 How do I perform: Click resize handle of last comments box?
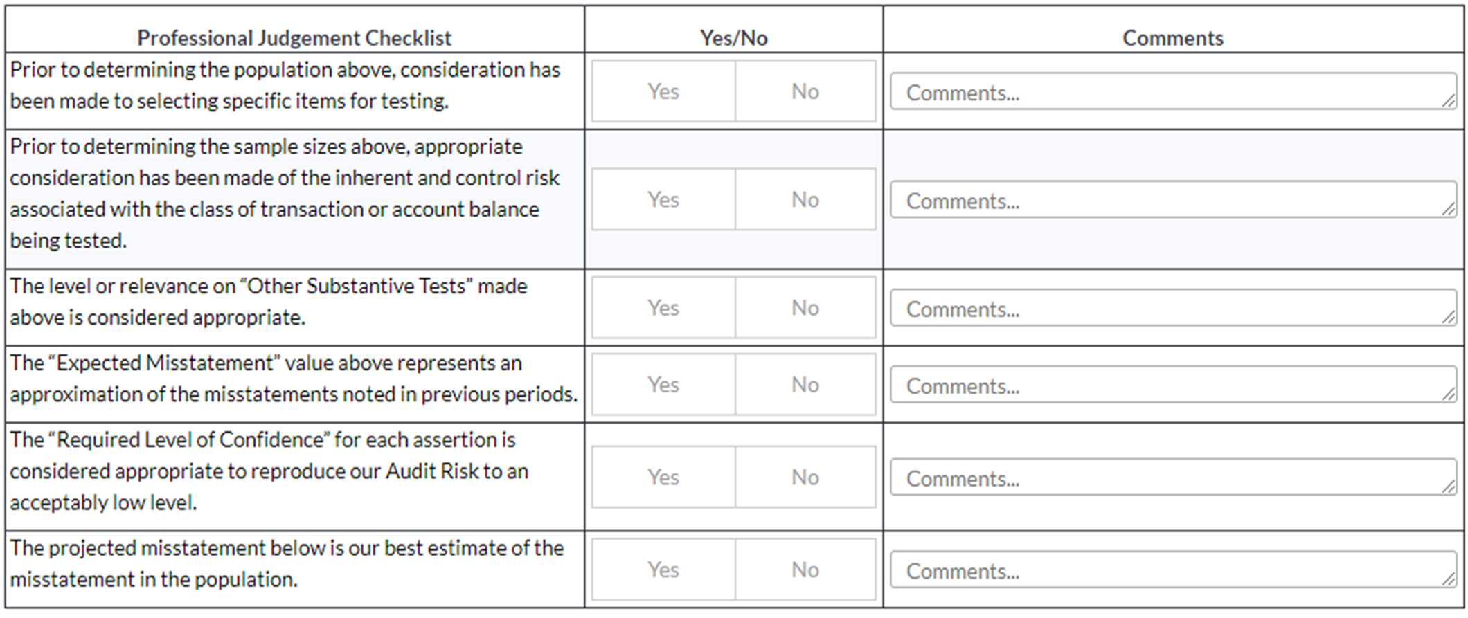[1448, 580]
